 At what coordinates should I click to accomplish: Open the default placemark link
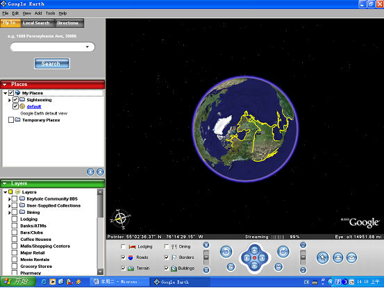coord(34,106)
